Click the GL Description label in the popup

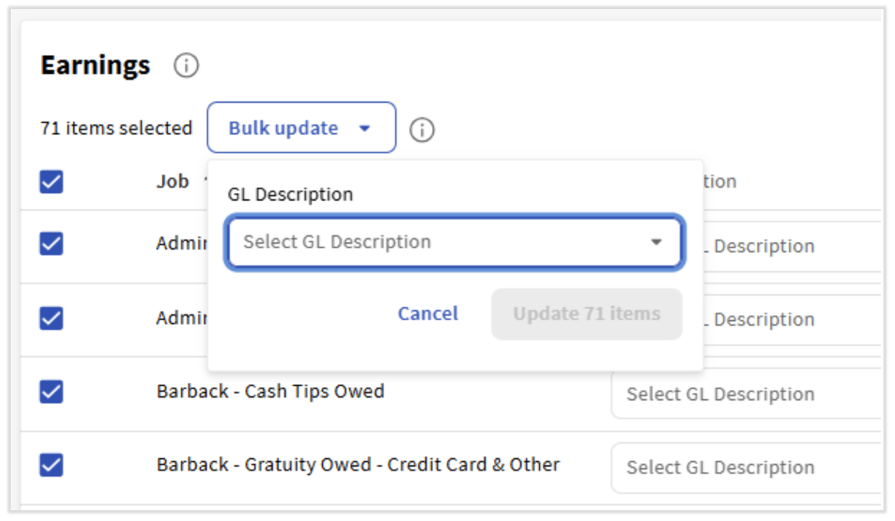290,195
